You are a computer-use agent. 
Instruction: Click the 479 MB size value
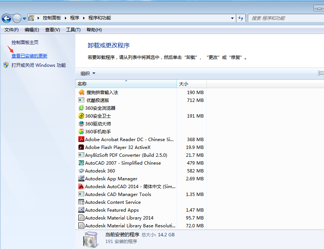pyautogui.click(x=195, y=163)
